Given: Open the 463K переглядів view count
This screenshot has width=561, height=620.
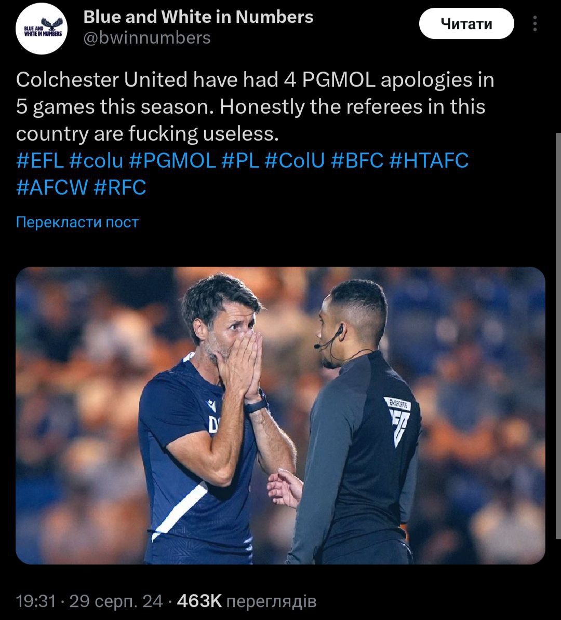Looking at the screenshot, I should coord(246,601).
